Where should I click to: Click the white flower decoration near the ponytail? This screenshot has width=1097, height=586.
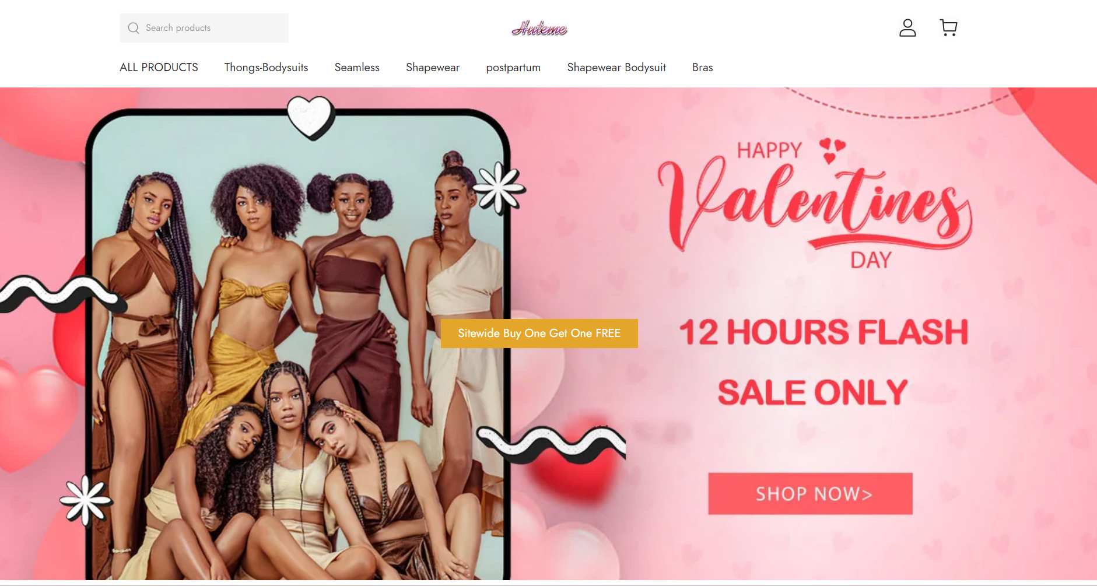(x=498, y=188)
